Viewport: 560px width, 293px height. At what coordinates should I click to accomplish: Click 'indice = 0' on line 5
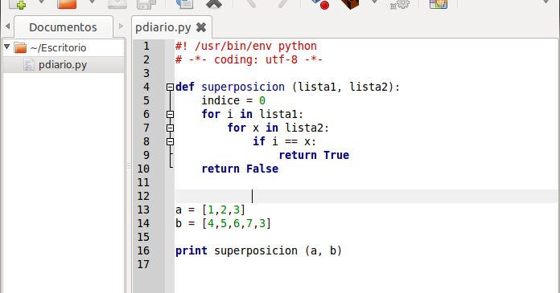click(233, 100)
